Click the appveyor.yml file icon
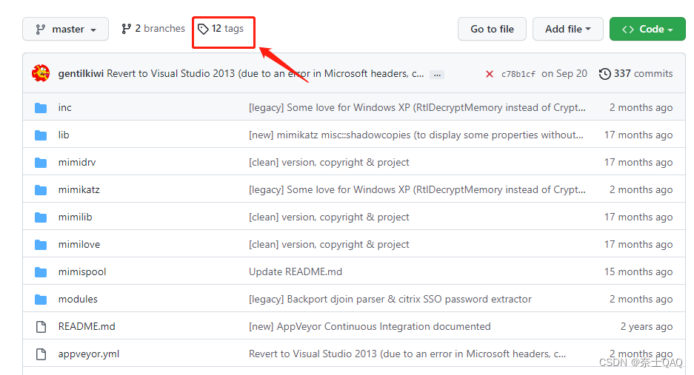The height and width of the screenshot is (375, 694). coord(41,354)
